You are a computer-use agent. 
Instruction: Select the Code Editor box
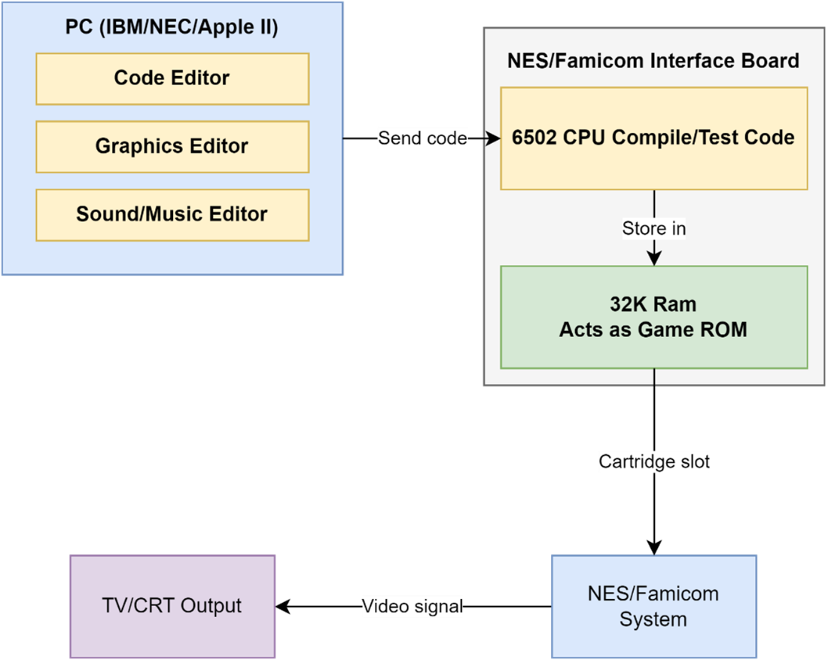(x=172, y=78)
